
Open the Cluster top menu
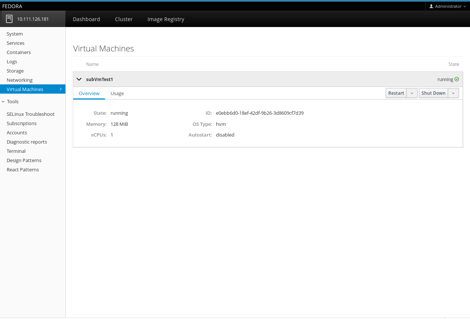(x=124, y=19)
